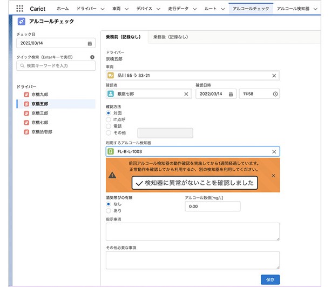
Task: Click the quick search info icon
Action: [x=92, y=57]
